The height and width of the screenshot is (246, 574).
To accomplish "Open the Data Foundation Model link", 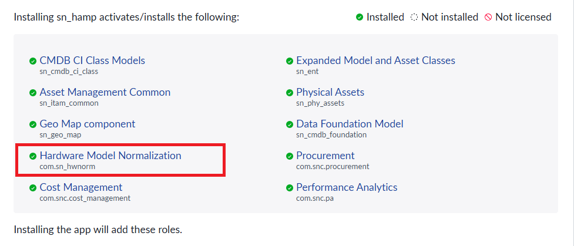I will 350,124.
